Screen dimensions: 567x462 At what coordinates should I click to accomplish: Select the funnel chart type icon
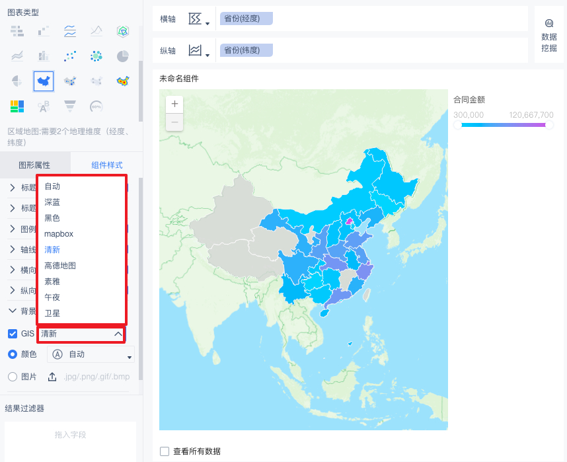click(70, 106)
